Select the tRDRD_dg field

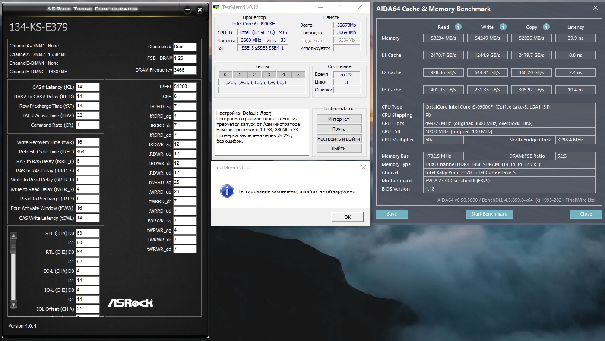click(185, 116)
